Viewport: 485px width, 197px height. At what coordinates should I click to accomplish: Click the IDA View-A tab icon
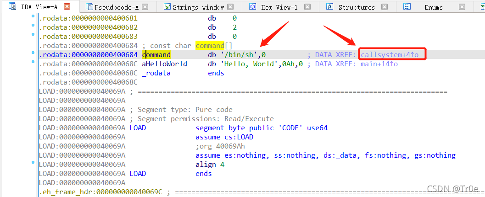tap(13, 7)
